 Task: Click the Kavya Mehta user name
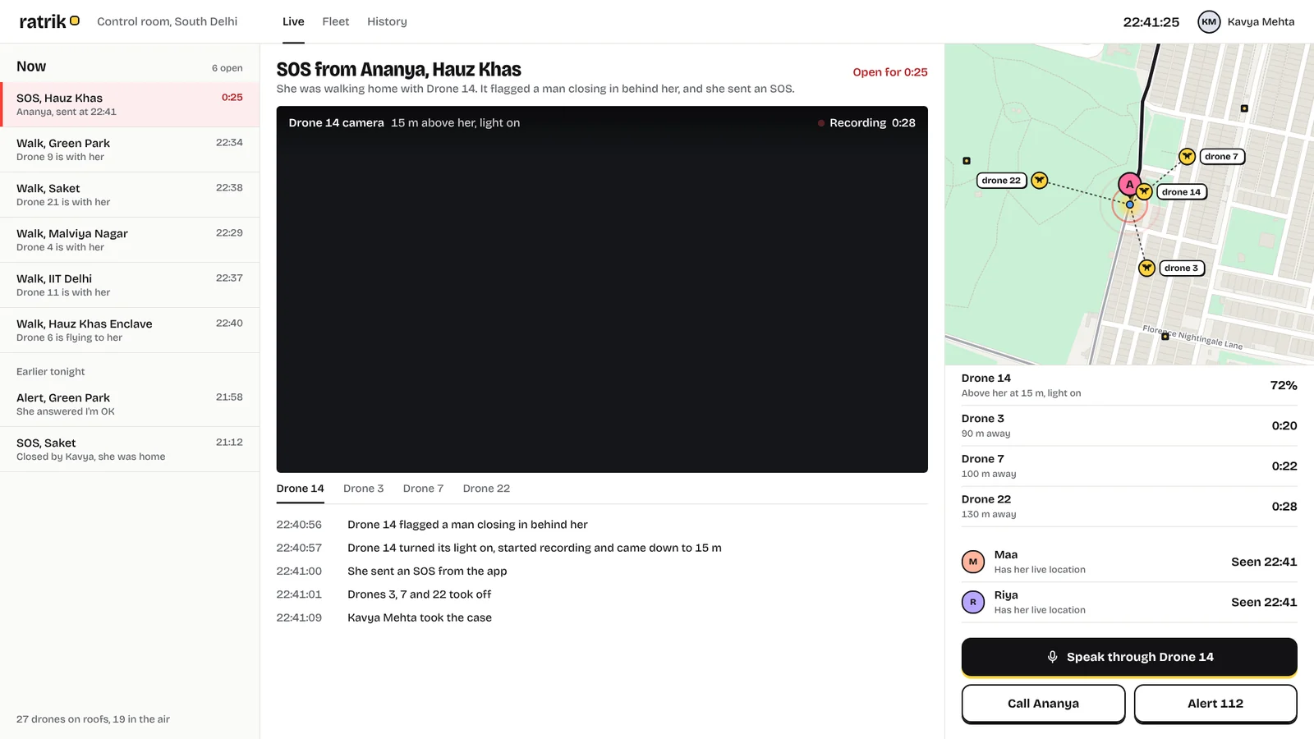click(1261, 22)
